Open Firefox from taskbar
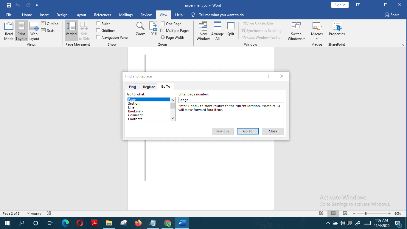Screen dimensions: 407x229 (x=138, y=223)
